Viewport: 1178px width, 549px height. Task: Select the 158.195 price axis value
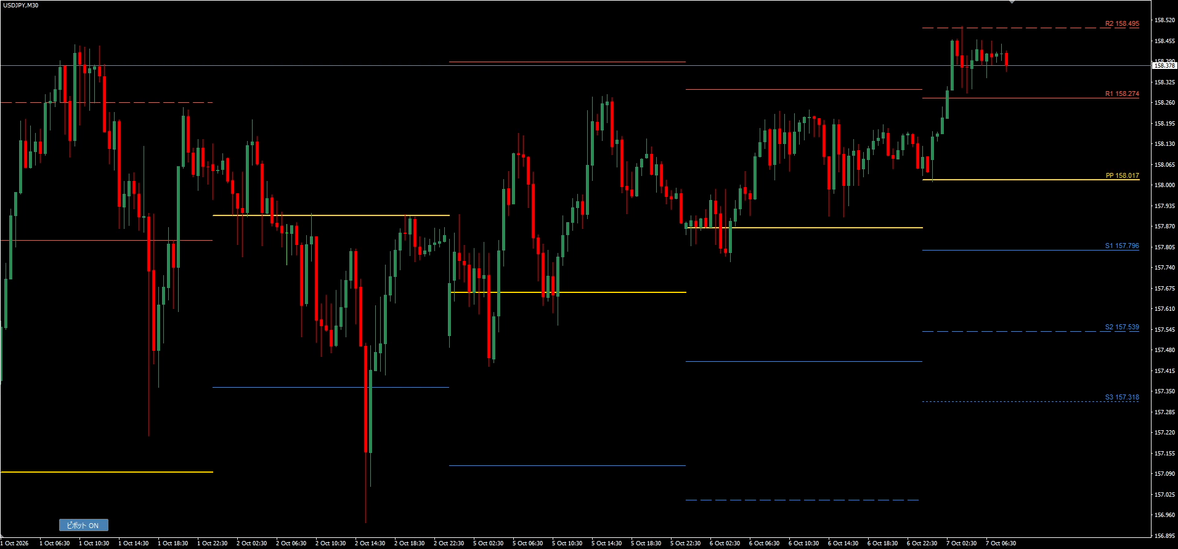pos(1164,124)
